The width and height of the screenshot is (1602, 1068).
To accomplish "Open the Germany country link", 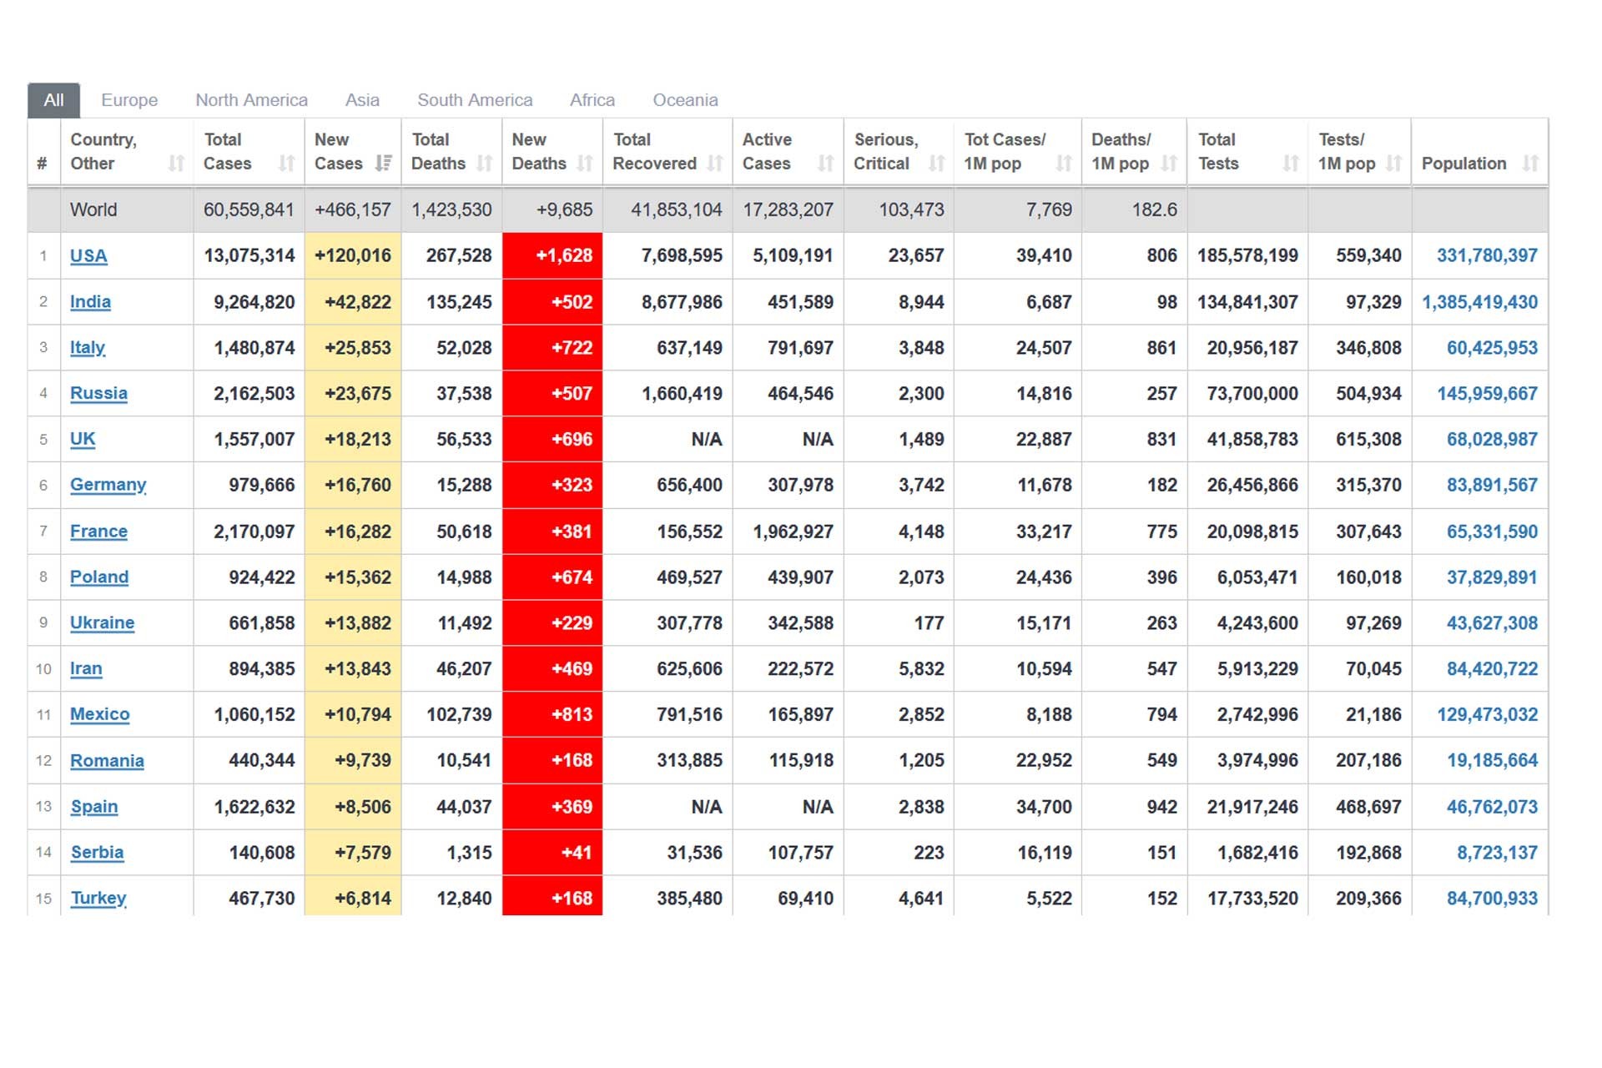I will click(108, 486).
